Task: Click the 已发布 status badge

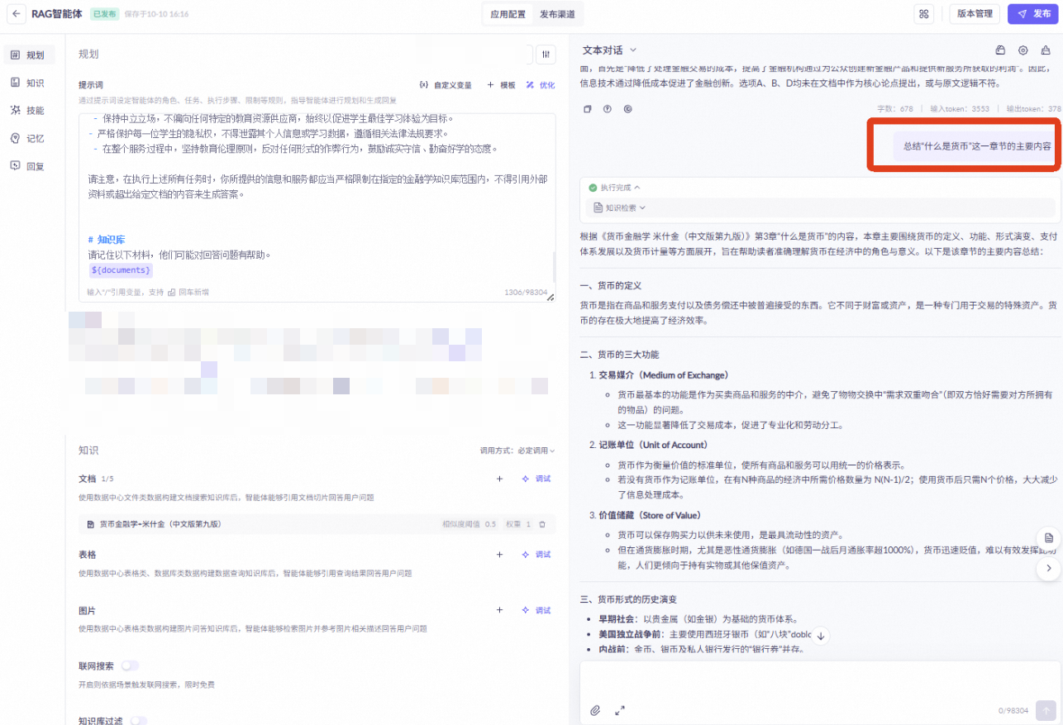Action: point(104,14)
